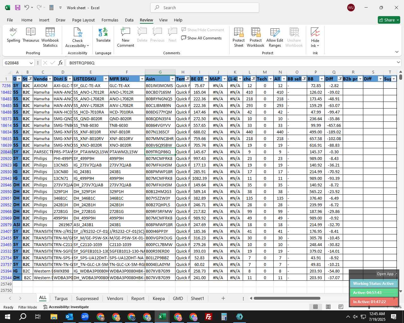Select row header 18482

[6, 92]
